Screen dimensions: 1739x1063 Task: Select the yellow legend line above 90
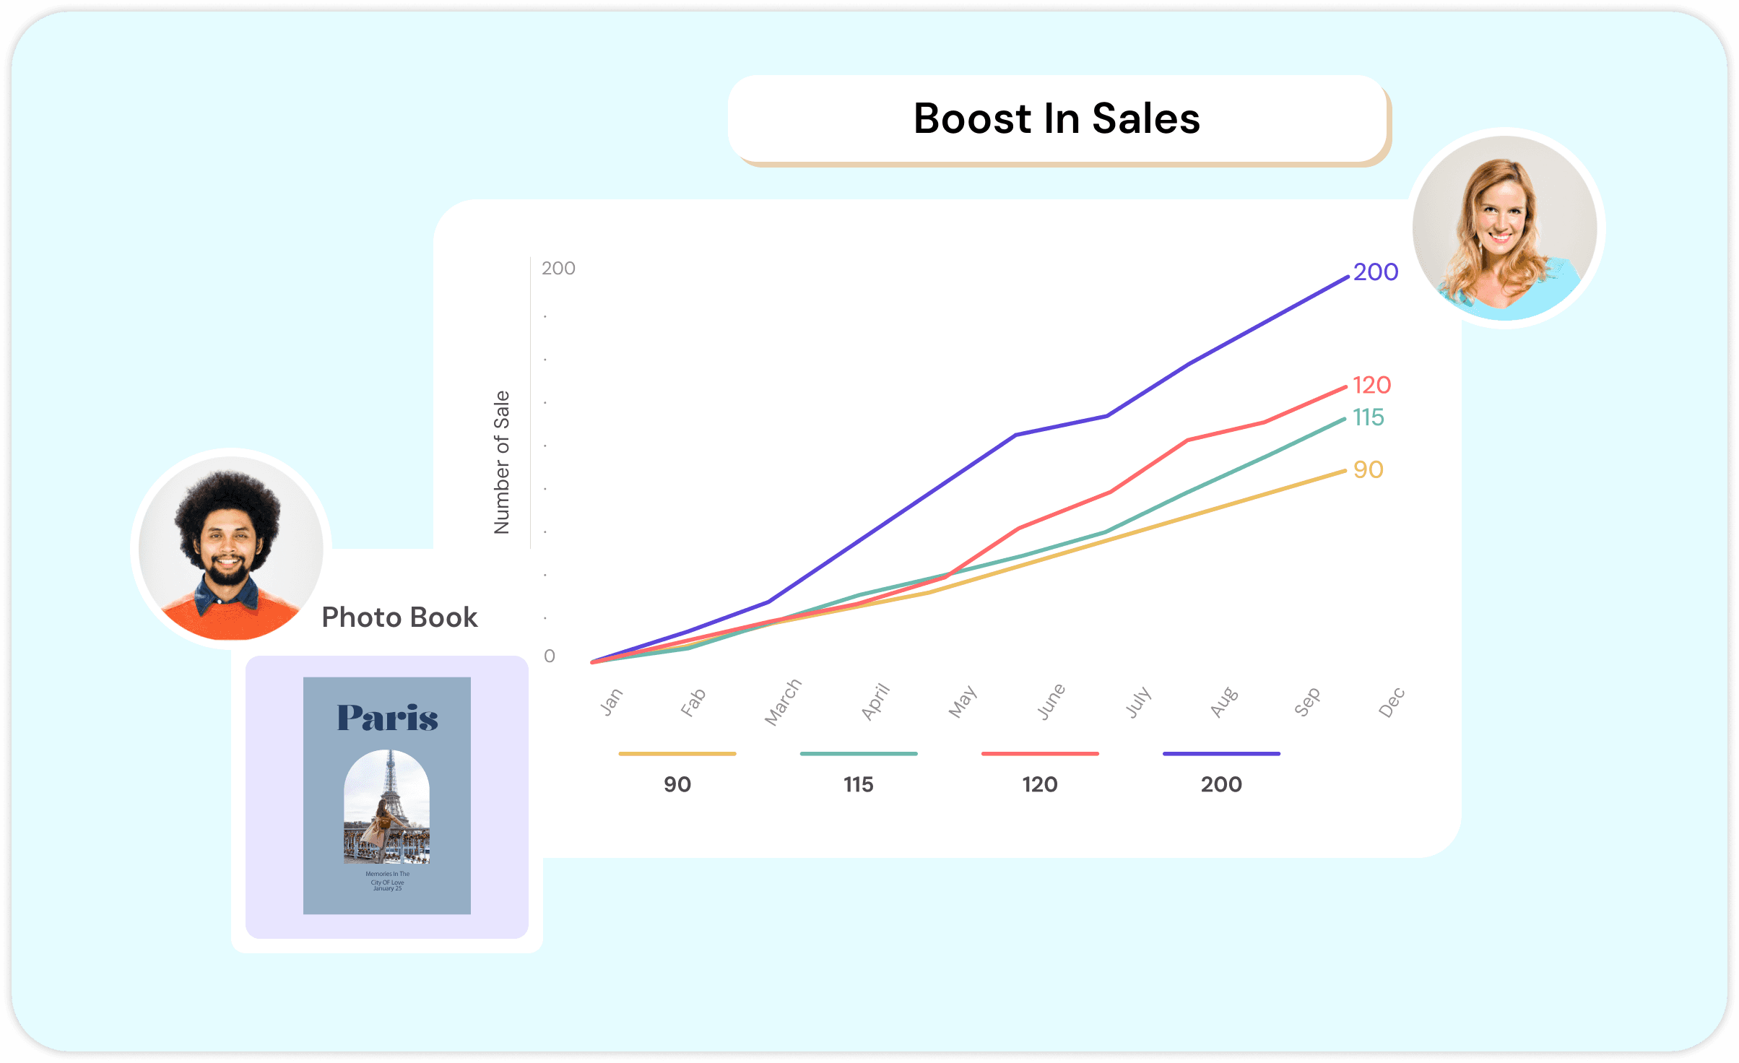677,754
